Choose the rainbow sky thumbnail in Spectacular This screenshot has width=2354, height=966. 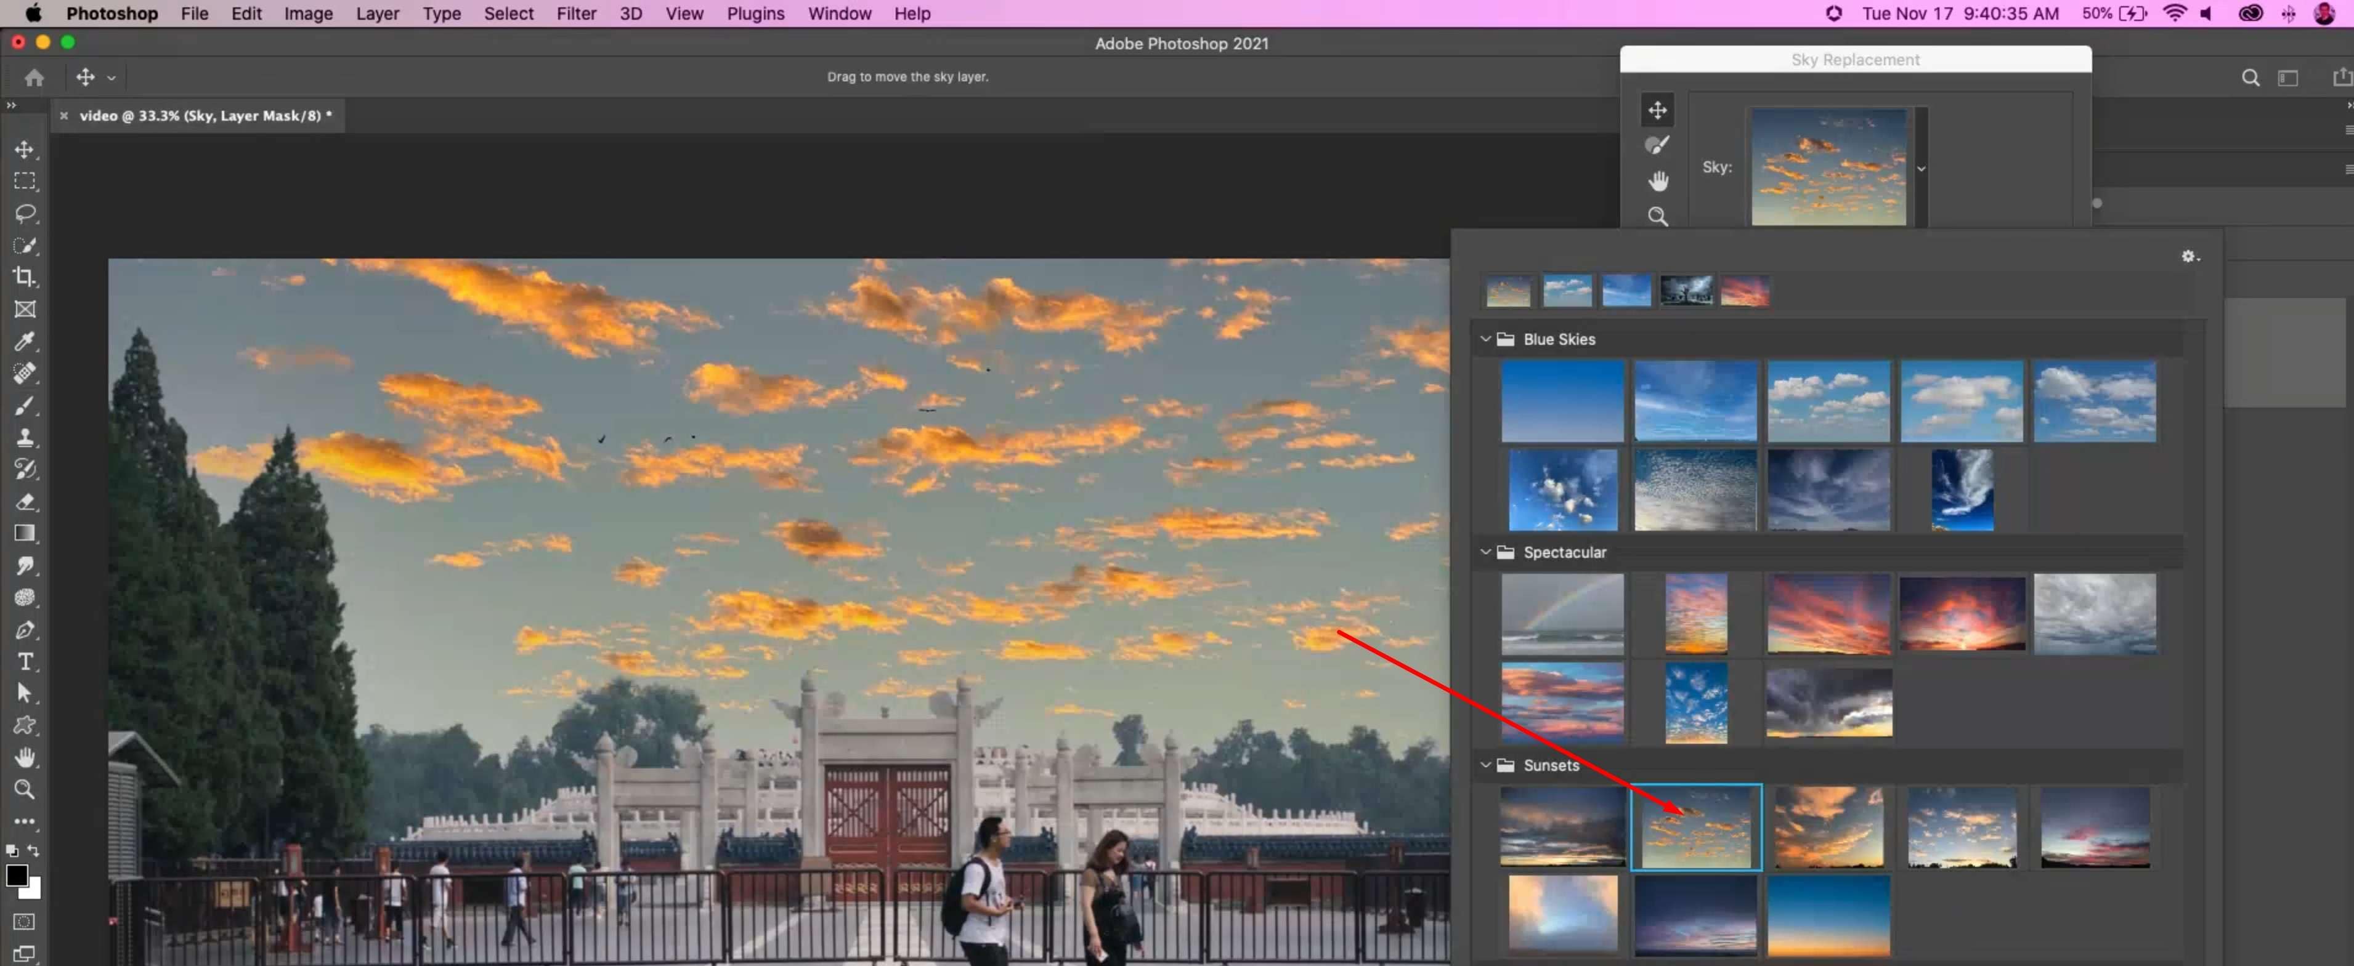click(x=1562, y=614)
